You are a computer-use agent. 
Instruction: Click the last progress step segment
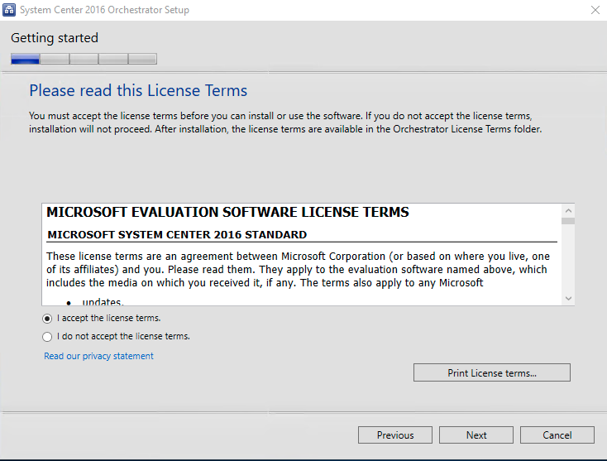tap(142, 59)
